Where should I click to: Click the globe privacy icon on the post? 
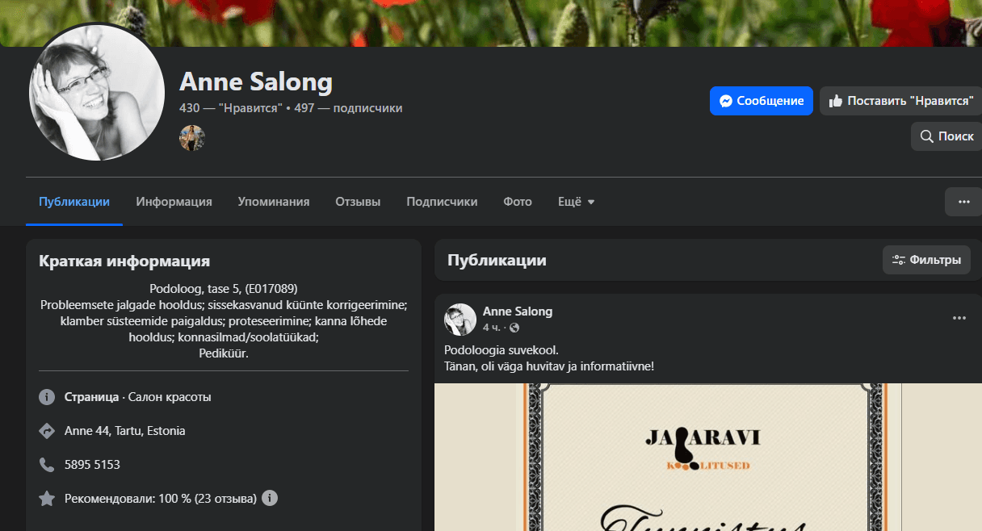point(514,328)
